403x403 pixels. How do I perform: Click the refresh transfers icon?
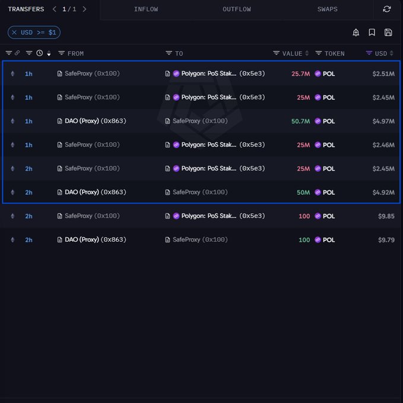pos(387,9)
